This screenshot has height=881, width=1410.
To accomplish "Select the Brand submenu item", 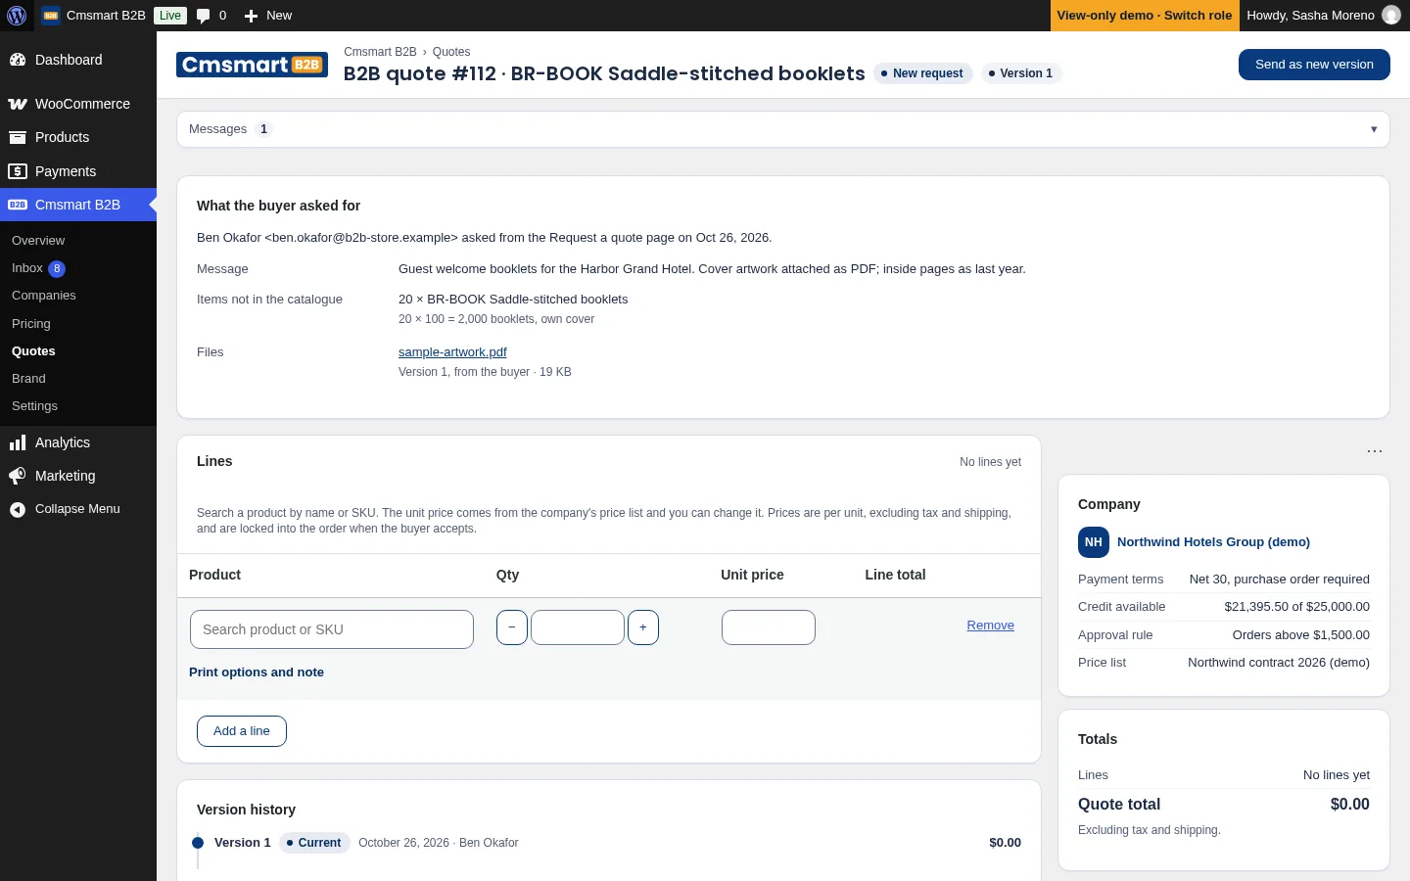I will pos(28,379).
